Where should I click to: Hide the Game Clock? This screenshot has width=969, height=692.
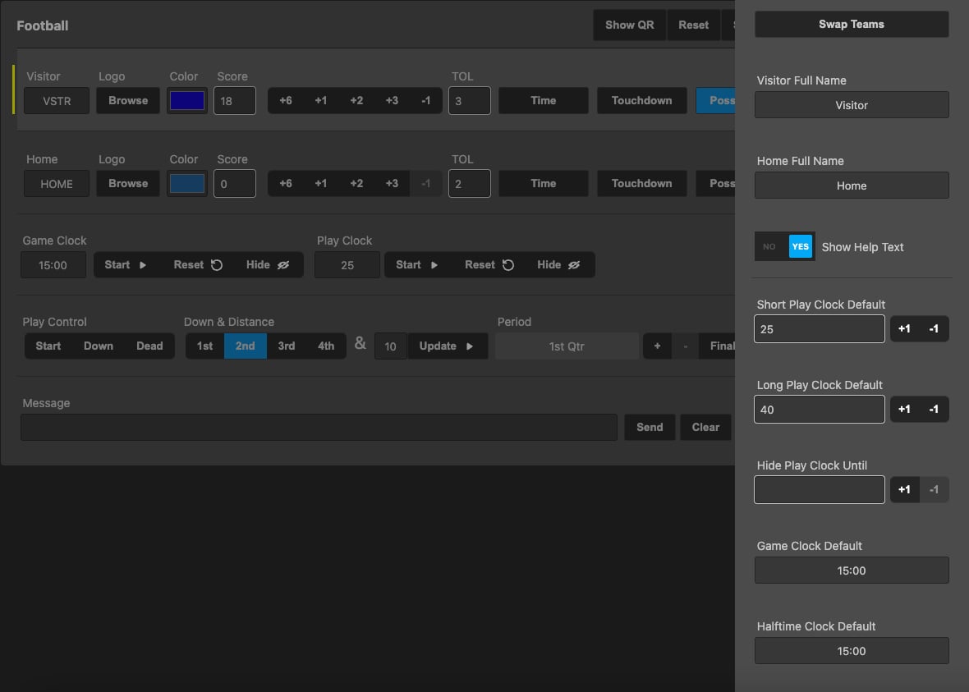pos(268,265)
